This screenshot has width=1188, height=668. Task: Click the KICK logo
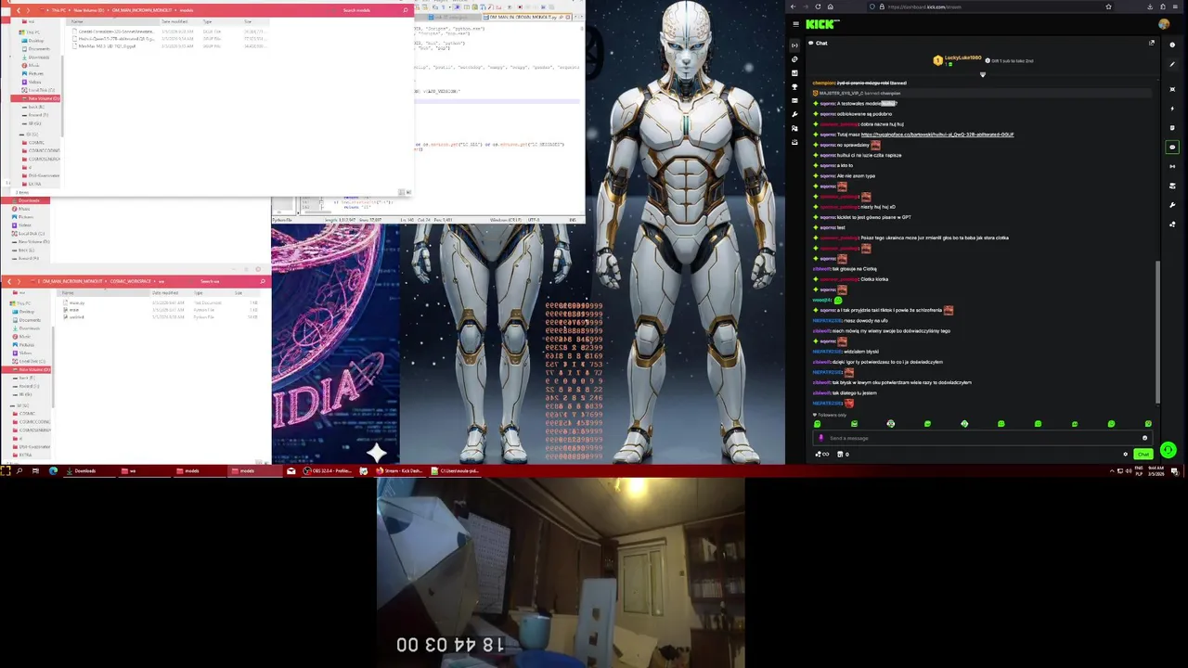point(822,24)
